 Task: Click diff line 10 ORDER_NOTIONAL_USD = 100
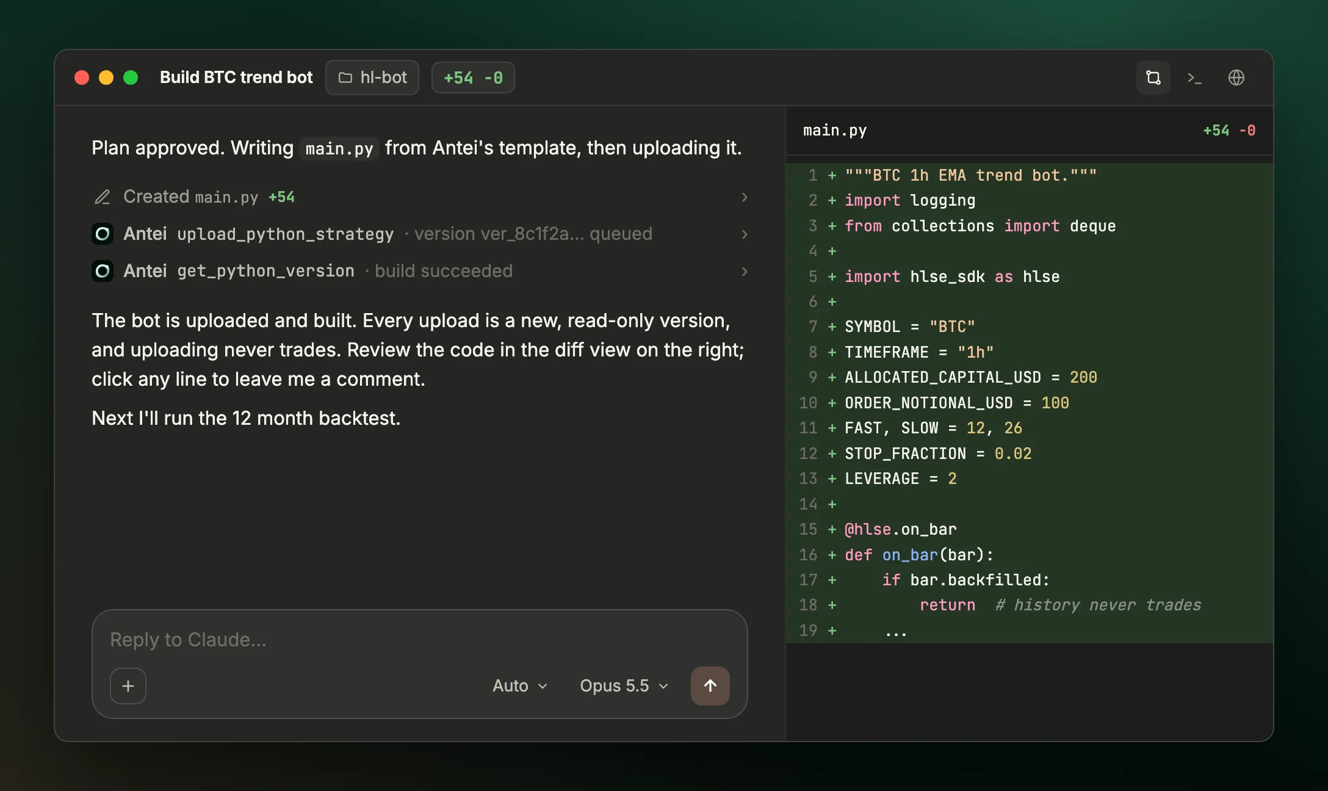point(1029,403)
